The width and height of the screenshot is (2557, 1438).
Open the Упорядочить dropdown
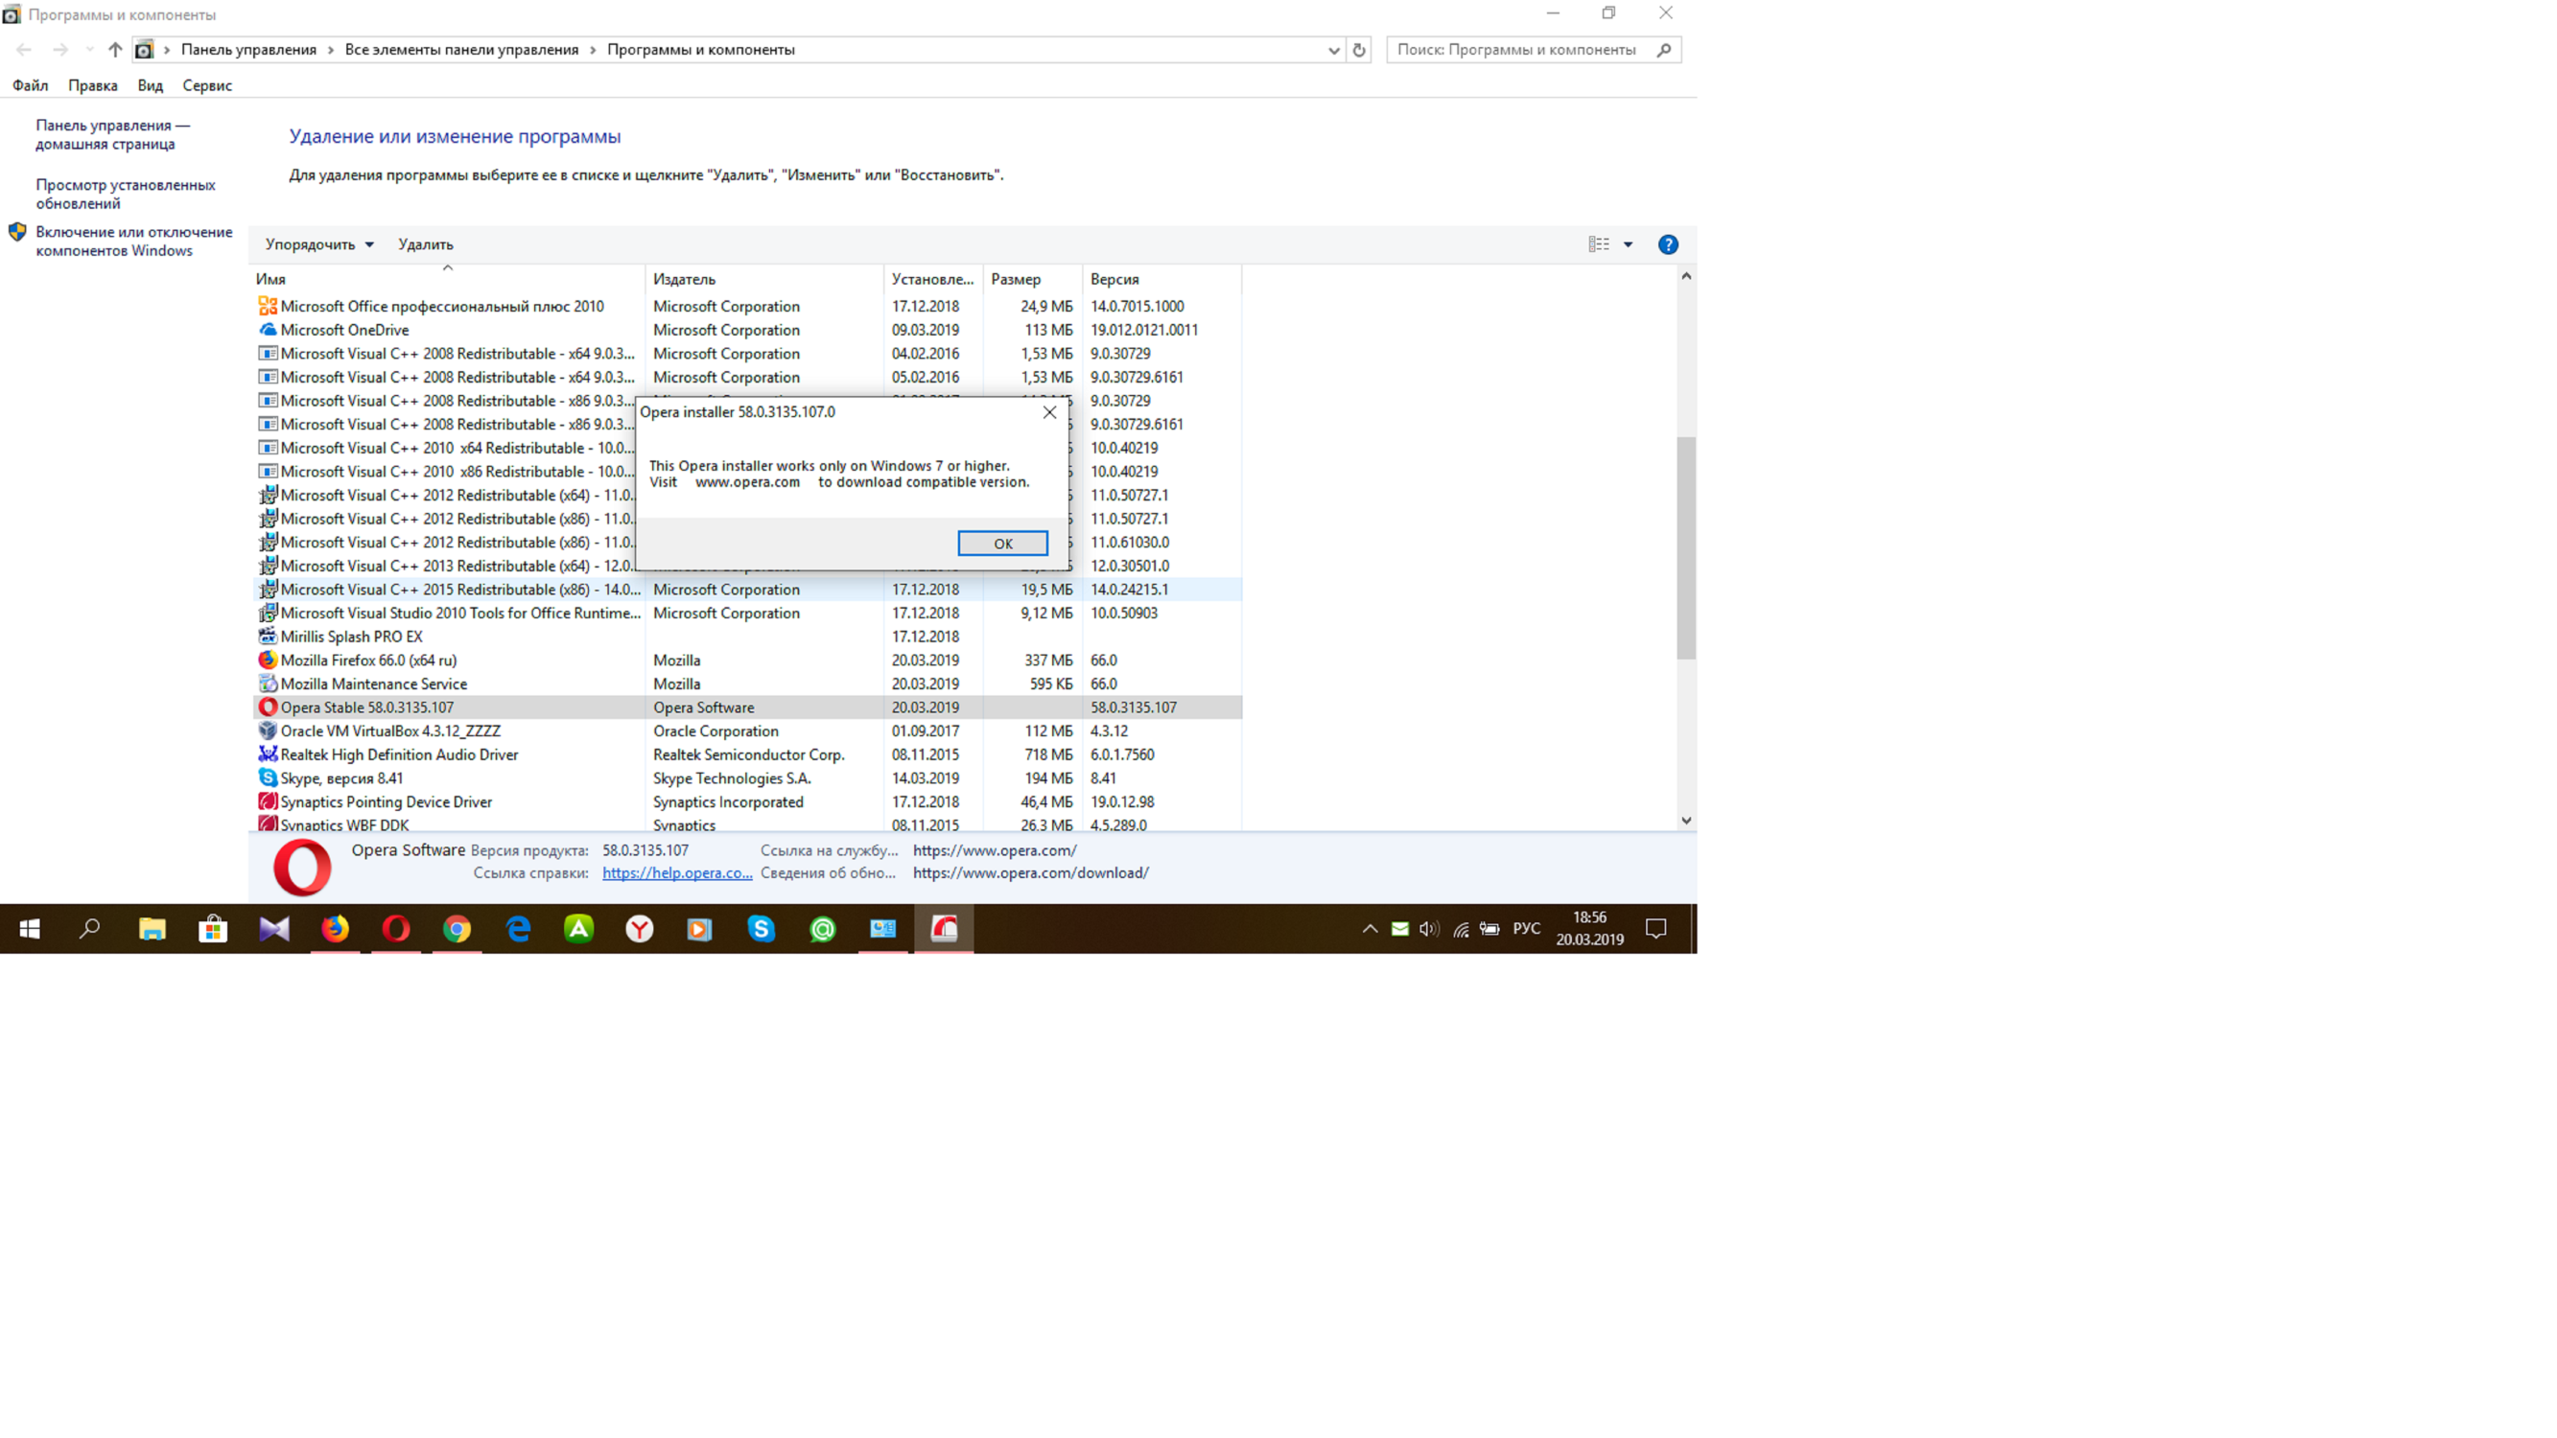tap(318, 244)
